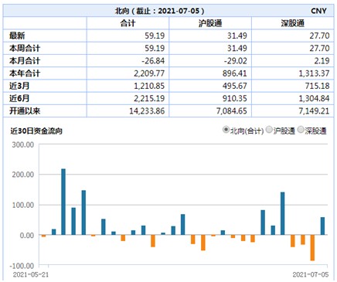
Task: Click the CNY currency label
Action: (318, 11)
